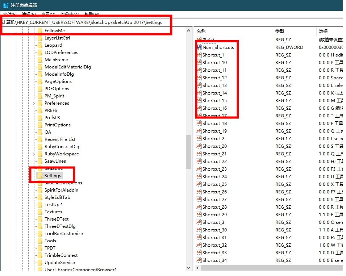Expand the Preferences registry key
Viewport: 346px width, 276px height.
tap(34, 103)
